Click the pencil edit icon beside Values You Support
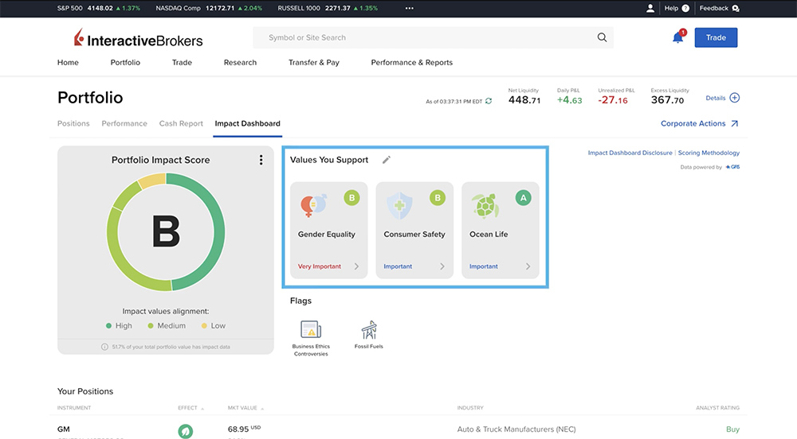Image resolution: width=797 pixels, height=439 pixels. click(387, 160)
